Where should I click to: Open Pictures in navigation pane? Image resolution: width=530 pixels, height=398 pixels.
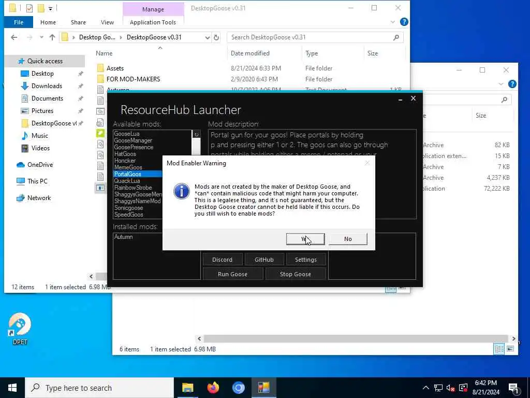(42, 111)
